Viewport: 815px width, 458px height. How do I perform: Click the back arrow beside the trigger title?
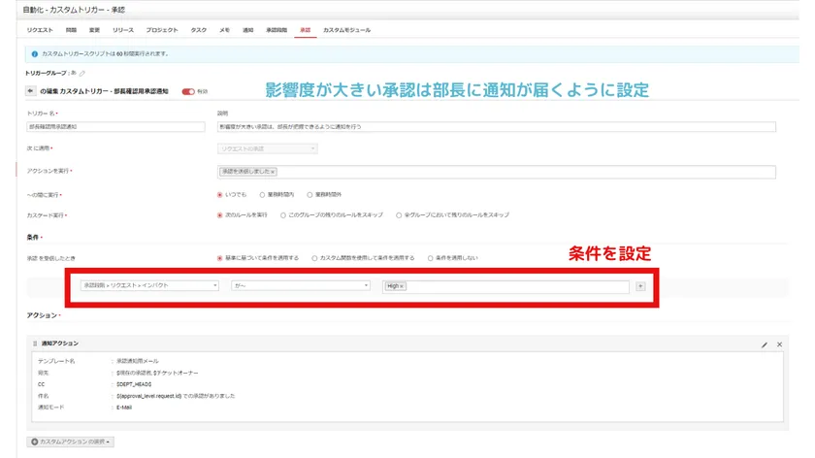31,91
